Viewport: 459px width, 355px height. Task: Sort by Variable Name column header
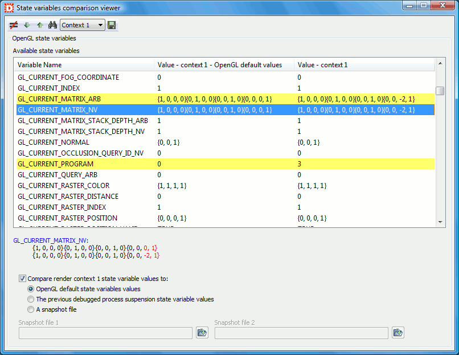click(x=85, y=65)
